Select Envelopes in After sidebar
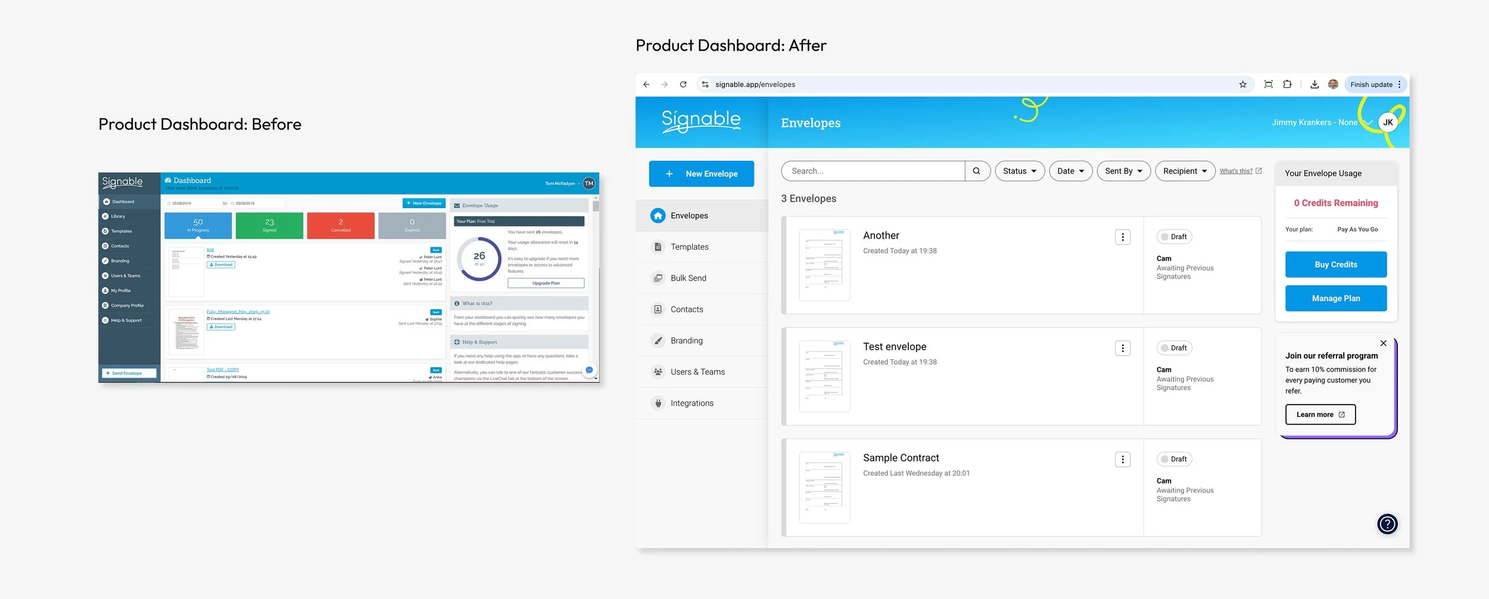 (x=702, y=216)
